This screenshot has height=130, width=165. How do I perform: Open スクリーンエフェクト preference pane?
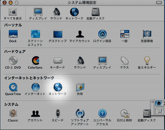pyautogui.click(x=35, y=34)
